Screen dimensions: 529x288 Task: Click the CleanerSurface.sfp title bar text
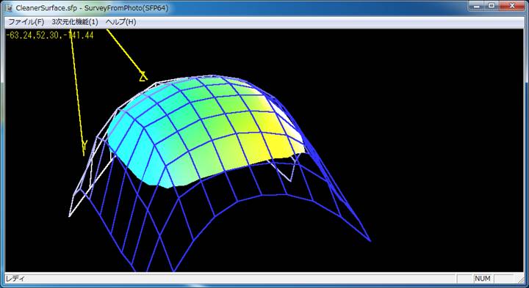tap(46, 8)
